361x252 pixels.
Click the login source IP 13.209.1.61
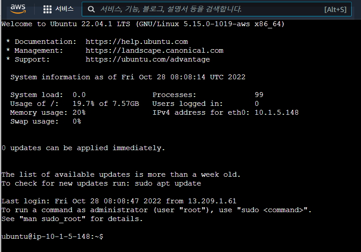pyautogui.click(x=212, y=201)
